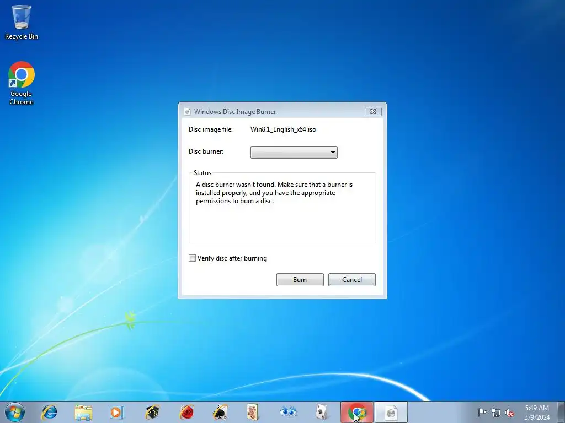Screen dimensions: 565x423
Task: Launch Internet Explorer from the taskbar
Action: (x=49, y=412)
